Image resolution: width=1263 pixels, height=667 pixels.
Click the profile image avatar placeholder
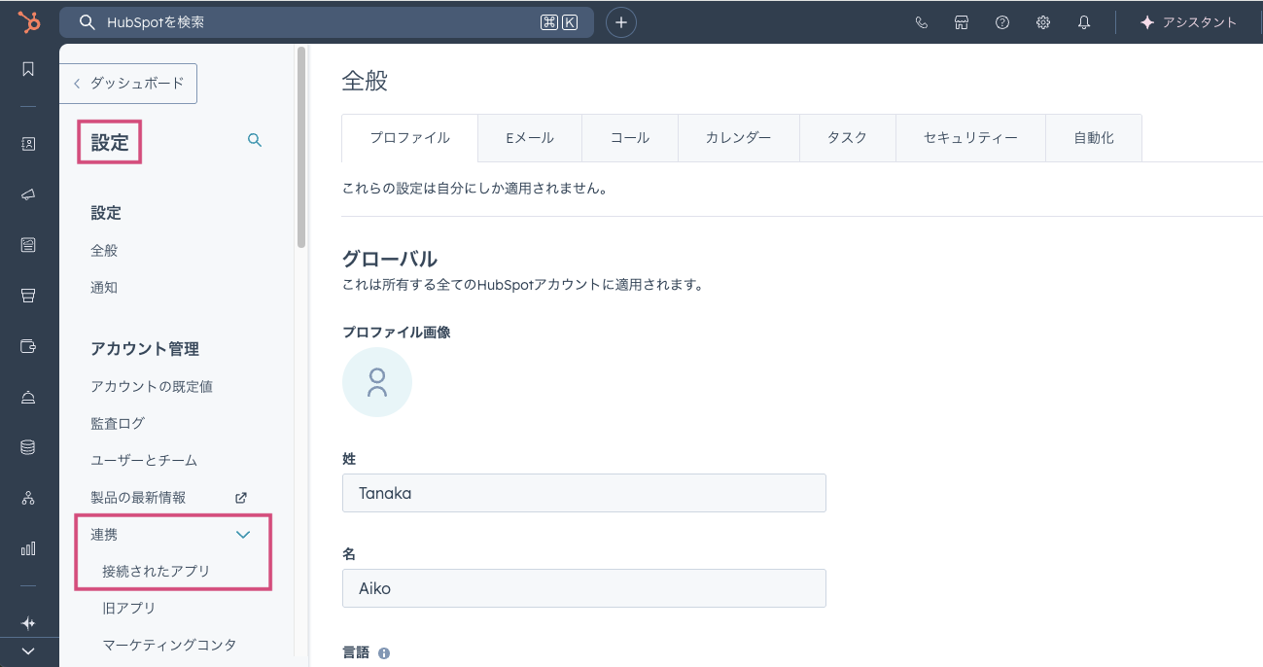[377, 382]
